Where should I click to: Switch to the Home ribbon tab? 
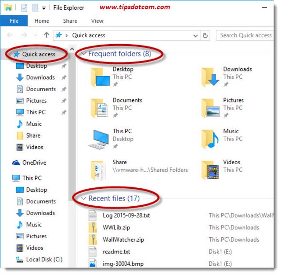[42, 21]
